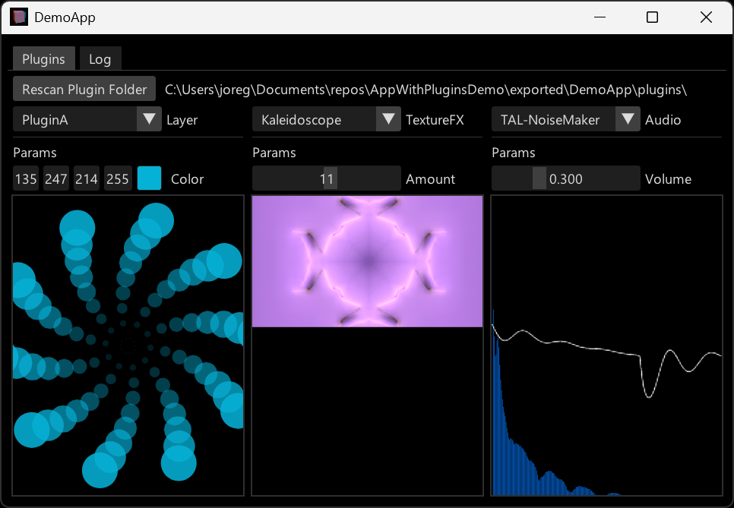Click the Amount slider showing 11

click(326, 179)
